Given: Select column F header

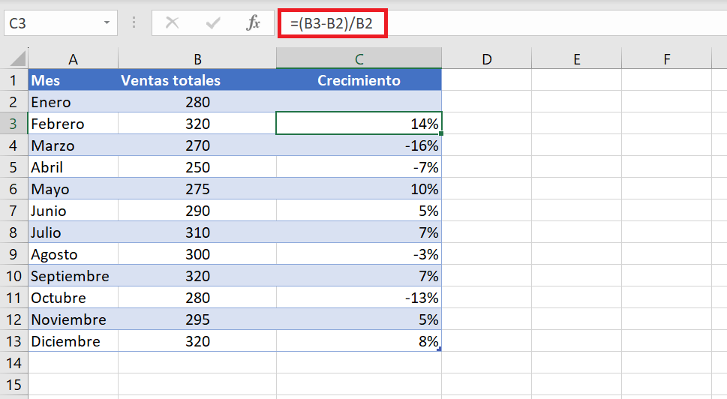Looking at the screenshot, I should [666, 58].
